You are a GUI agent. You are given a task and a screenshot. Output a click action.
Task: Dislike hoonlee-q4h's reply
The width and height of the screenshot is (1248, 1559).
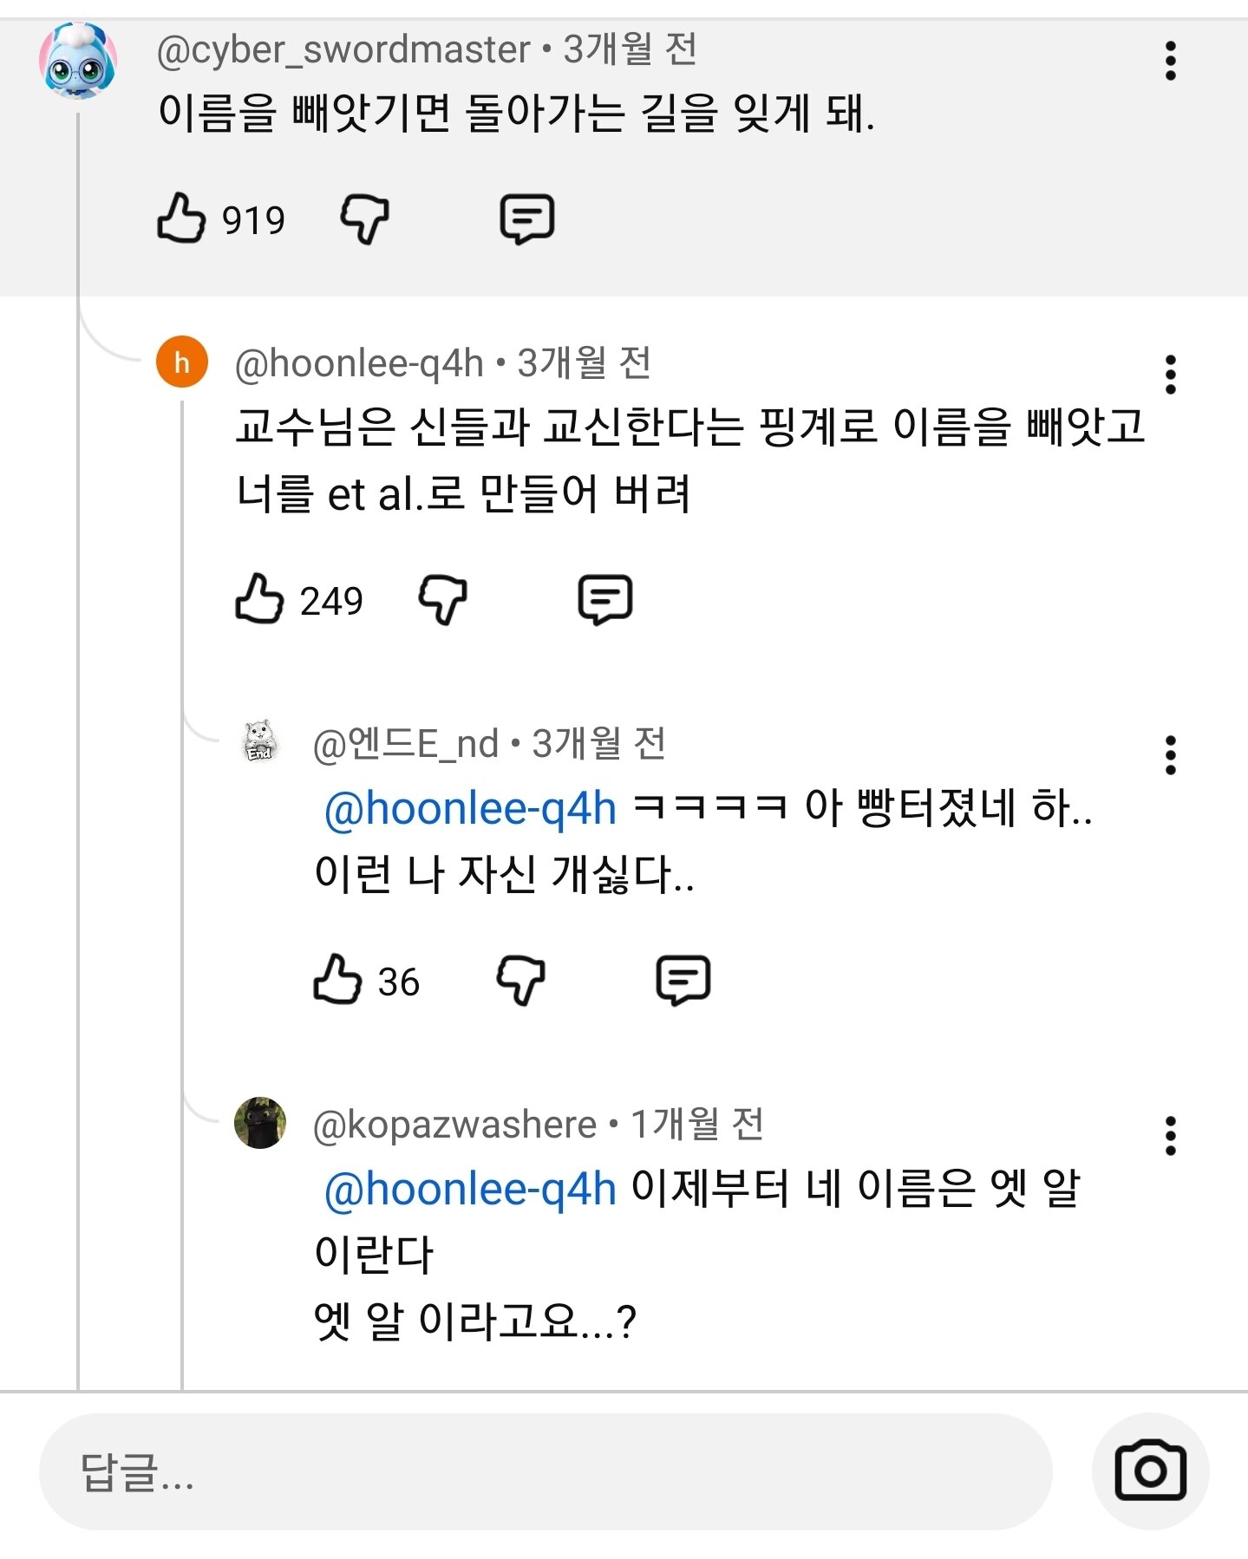click(442, 599)
